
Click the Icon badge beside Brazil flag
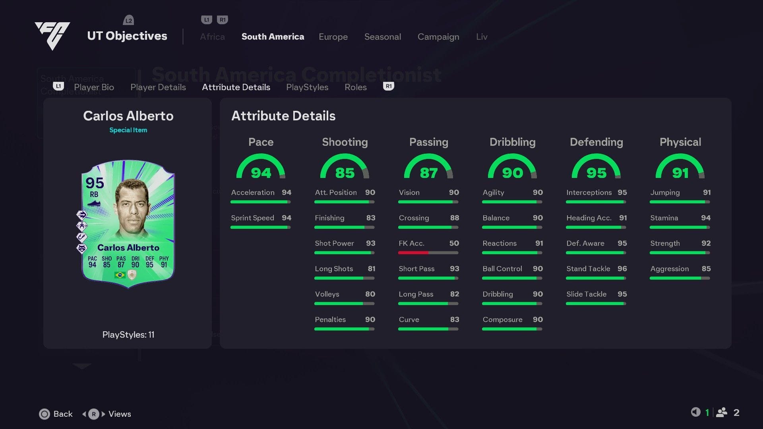coord(132,274)
